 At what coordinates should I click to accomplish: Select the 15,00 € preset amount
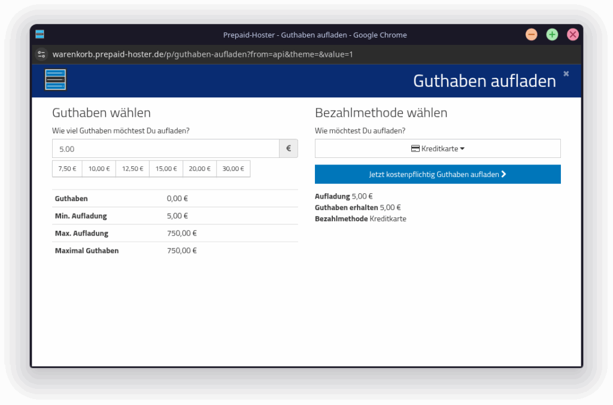(x=166, y=169)
